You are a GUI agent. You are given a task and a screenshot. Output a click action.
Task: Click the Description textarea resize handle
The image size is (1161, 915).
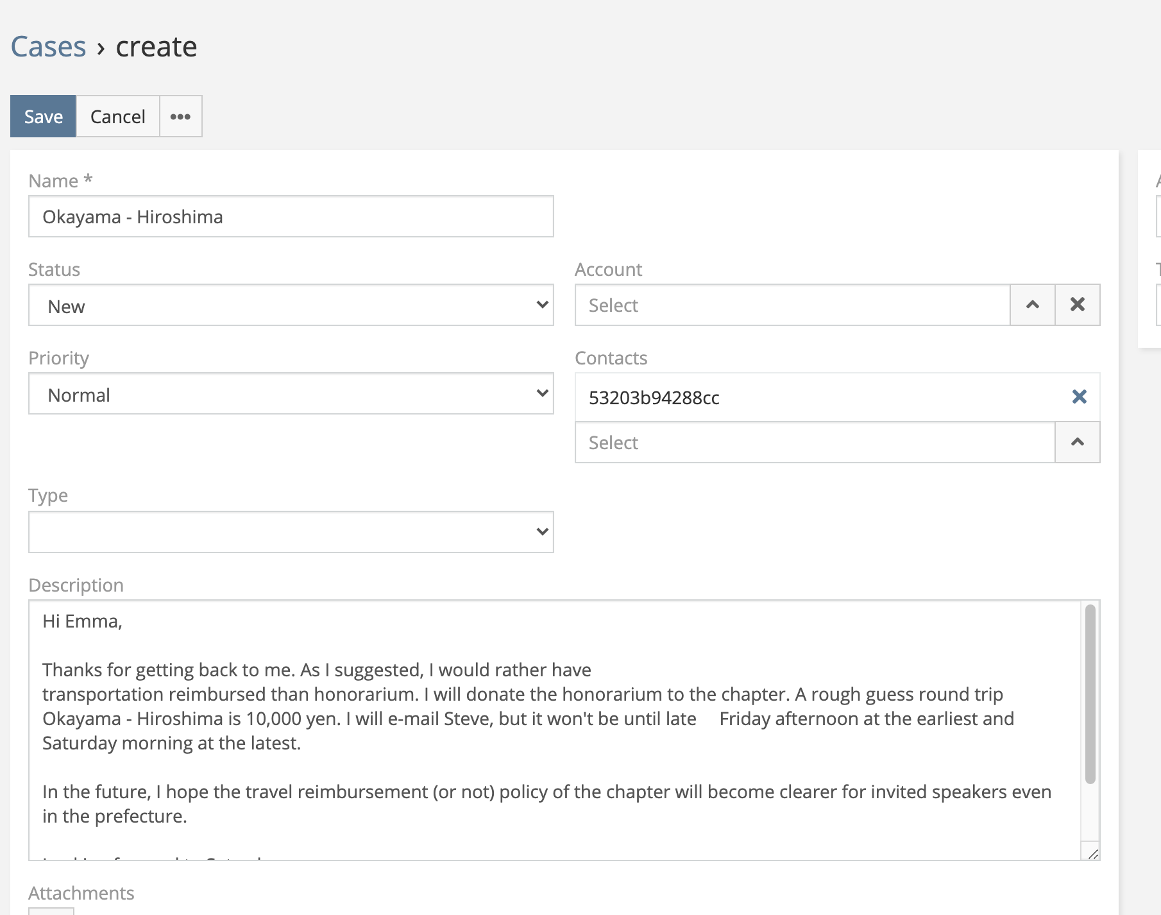click(1093, 853)
